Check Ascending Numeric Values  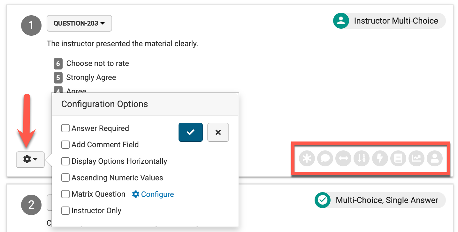tap(65, 178)
